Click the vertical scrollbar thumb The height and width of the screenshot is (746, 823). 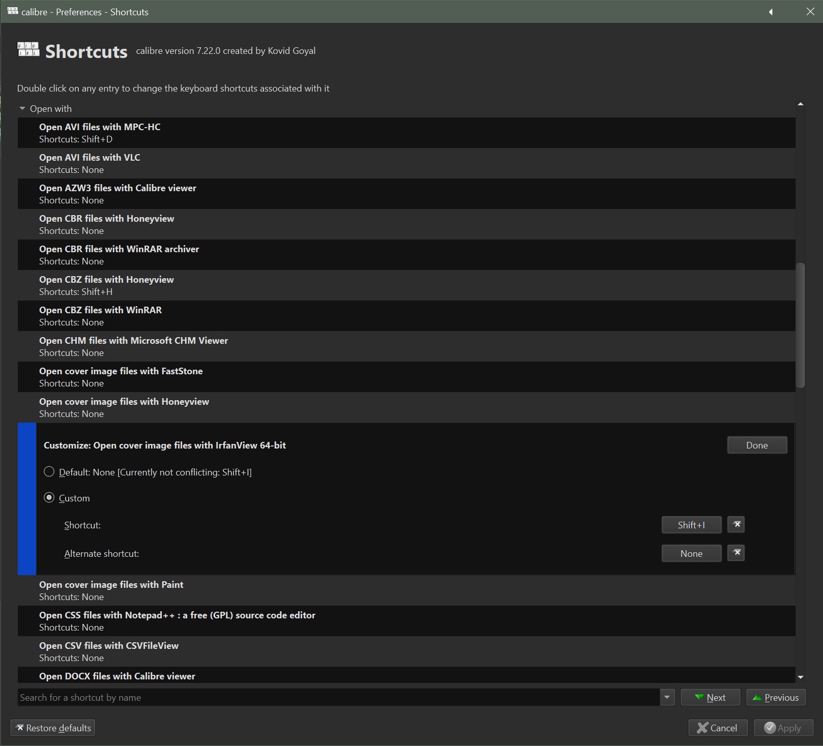pyautogui.click(x=801, y=325)
